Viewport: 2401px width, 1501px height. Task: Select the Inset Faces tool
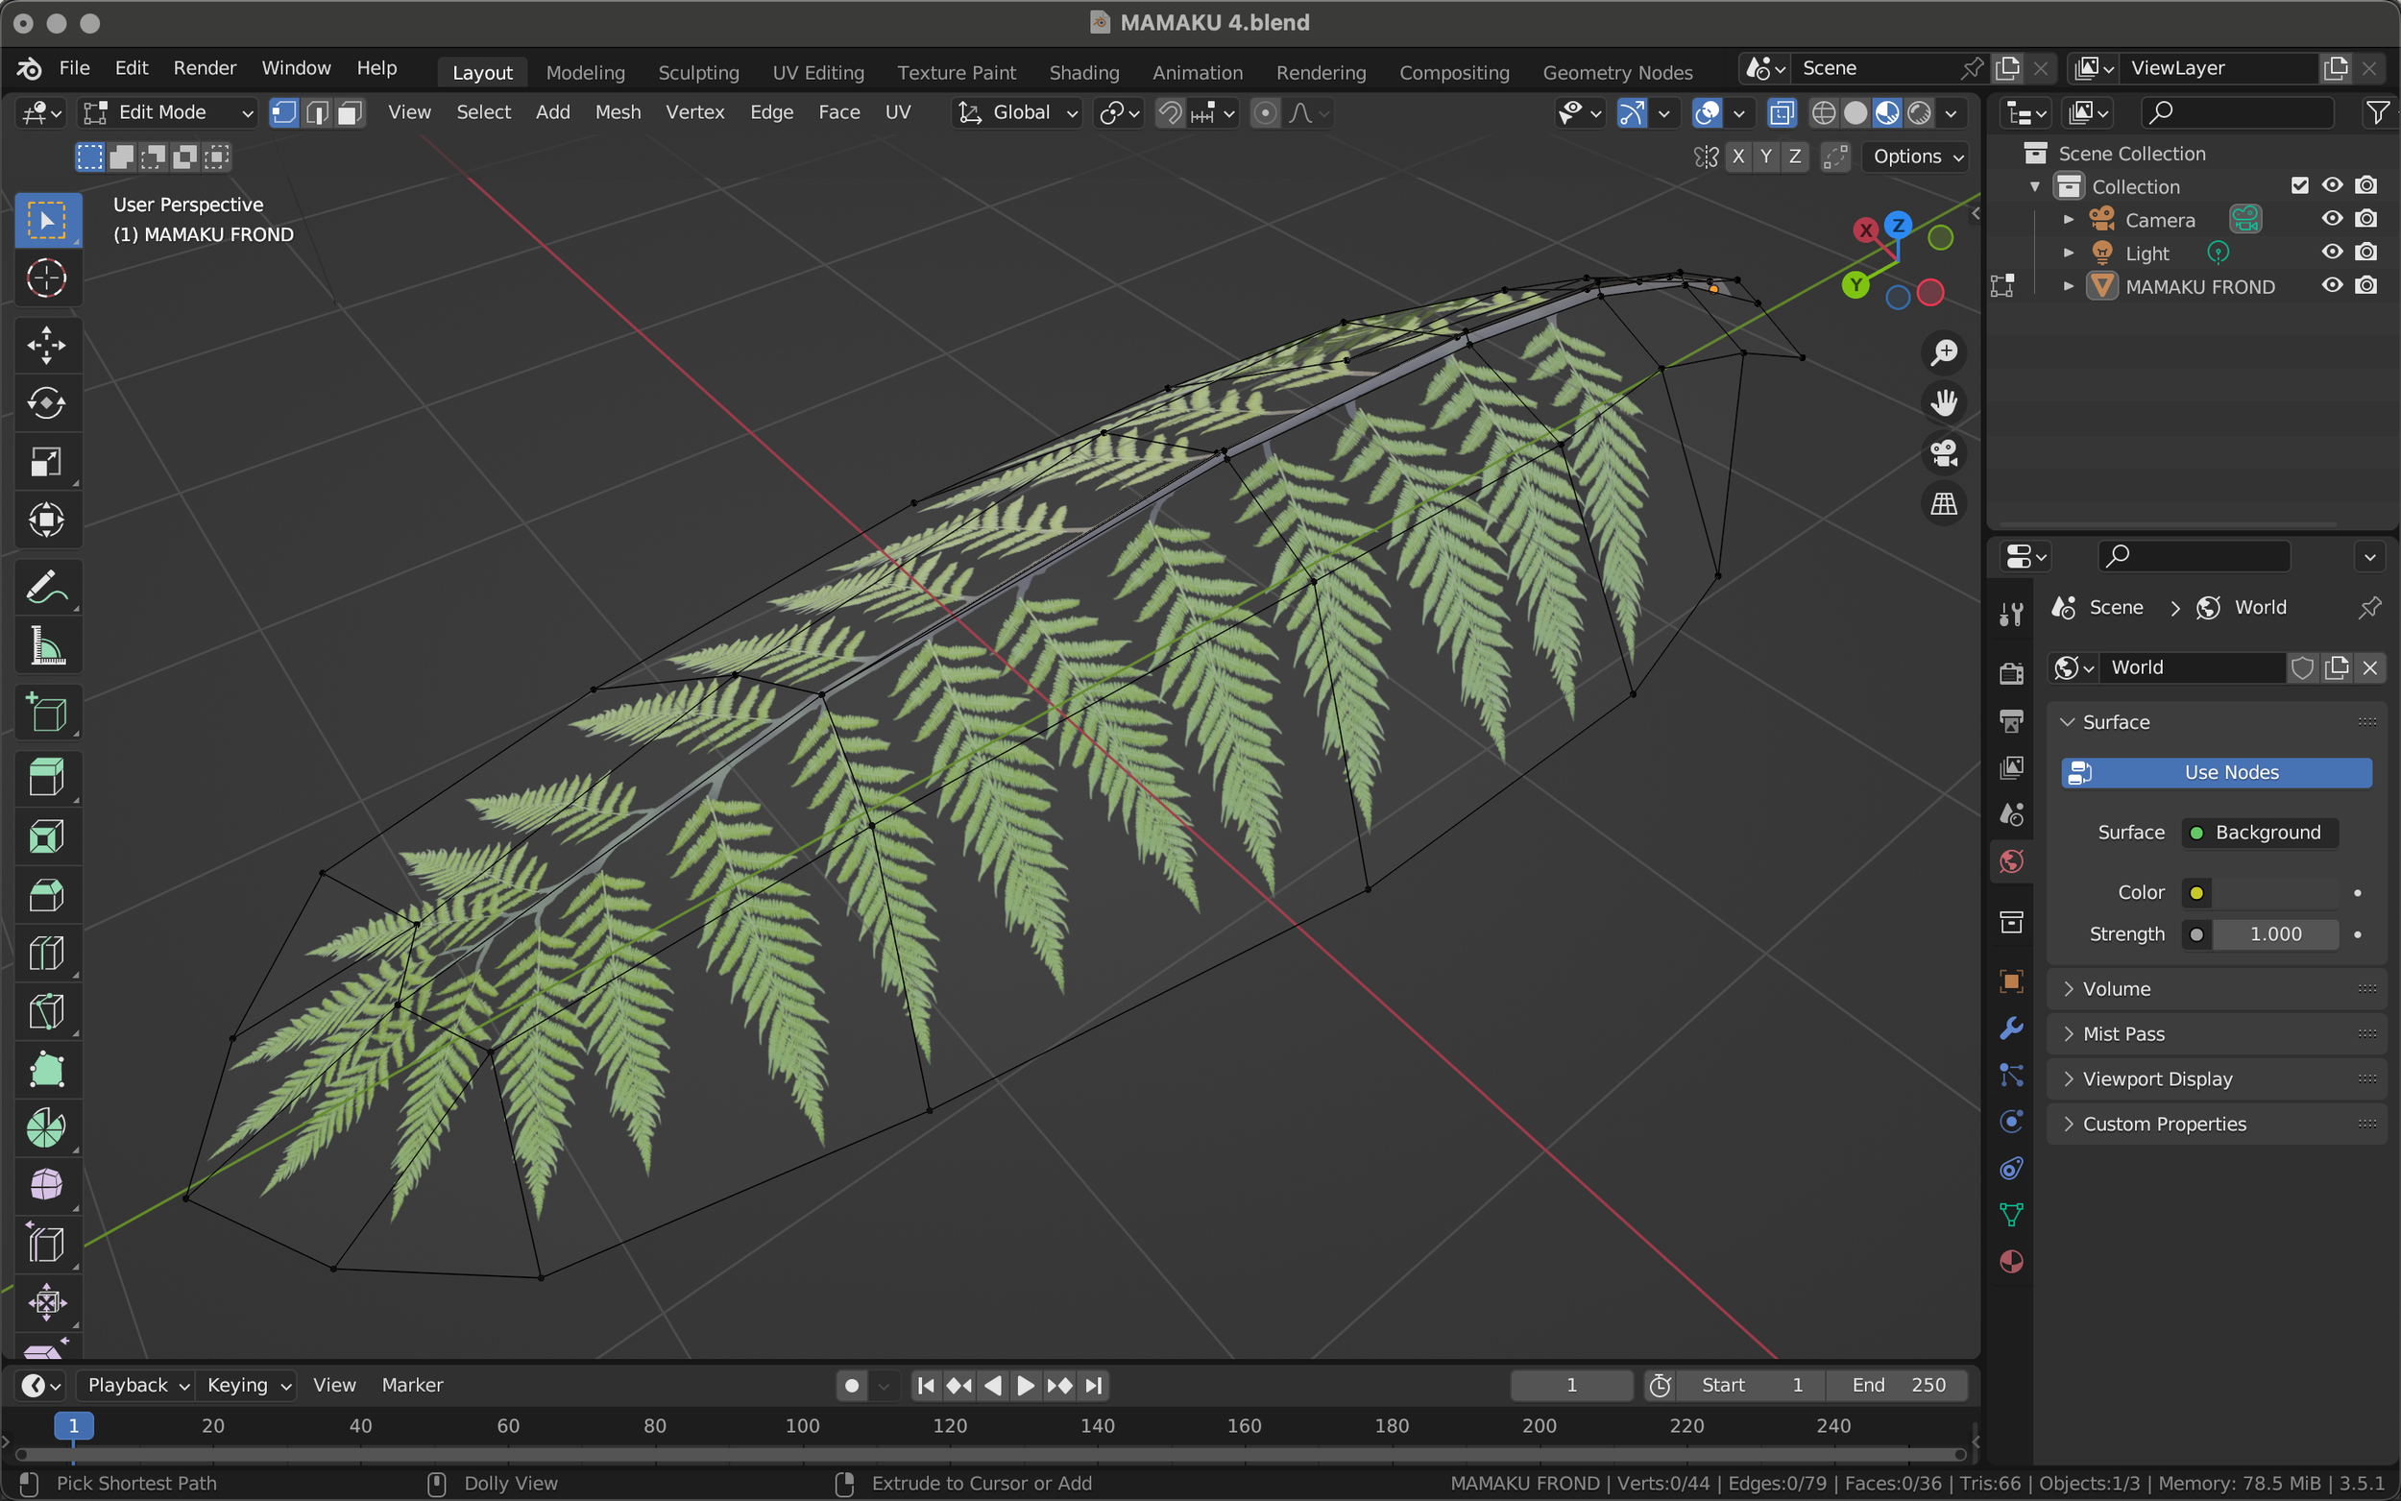46,836
